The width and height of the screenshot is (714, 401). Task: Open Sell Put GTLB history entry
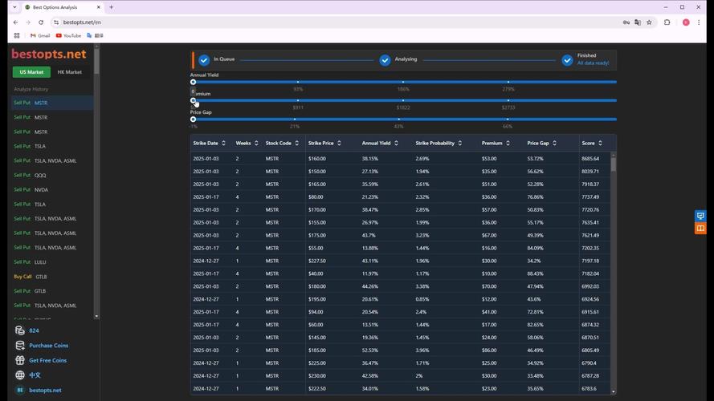(51, 291)
